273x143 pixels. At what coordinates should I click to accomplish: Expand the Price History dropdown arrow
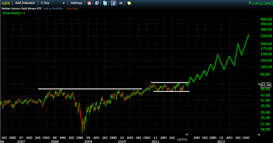coord(24,13)
